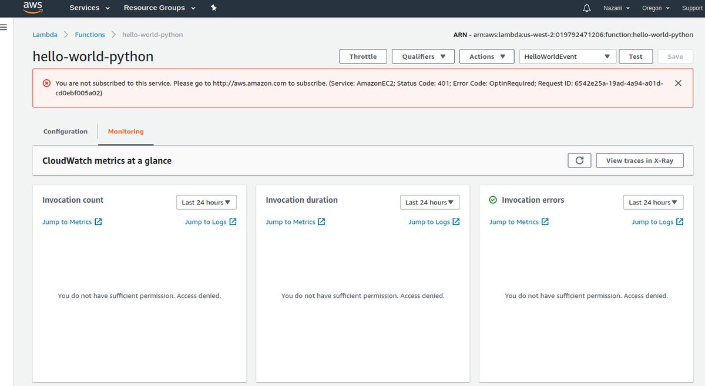Open the hamburger side navigation menu

(x=4, y=28)
